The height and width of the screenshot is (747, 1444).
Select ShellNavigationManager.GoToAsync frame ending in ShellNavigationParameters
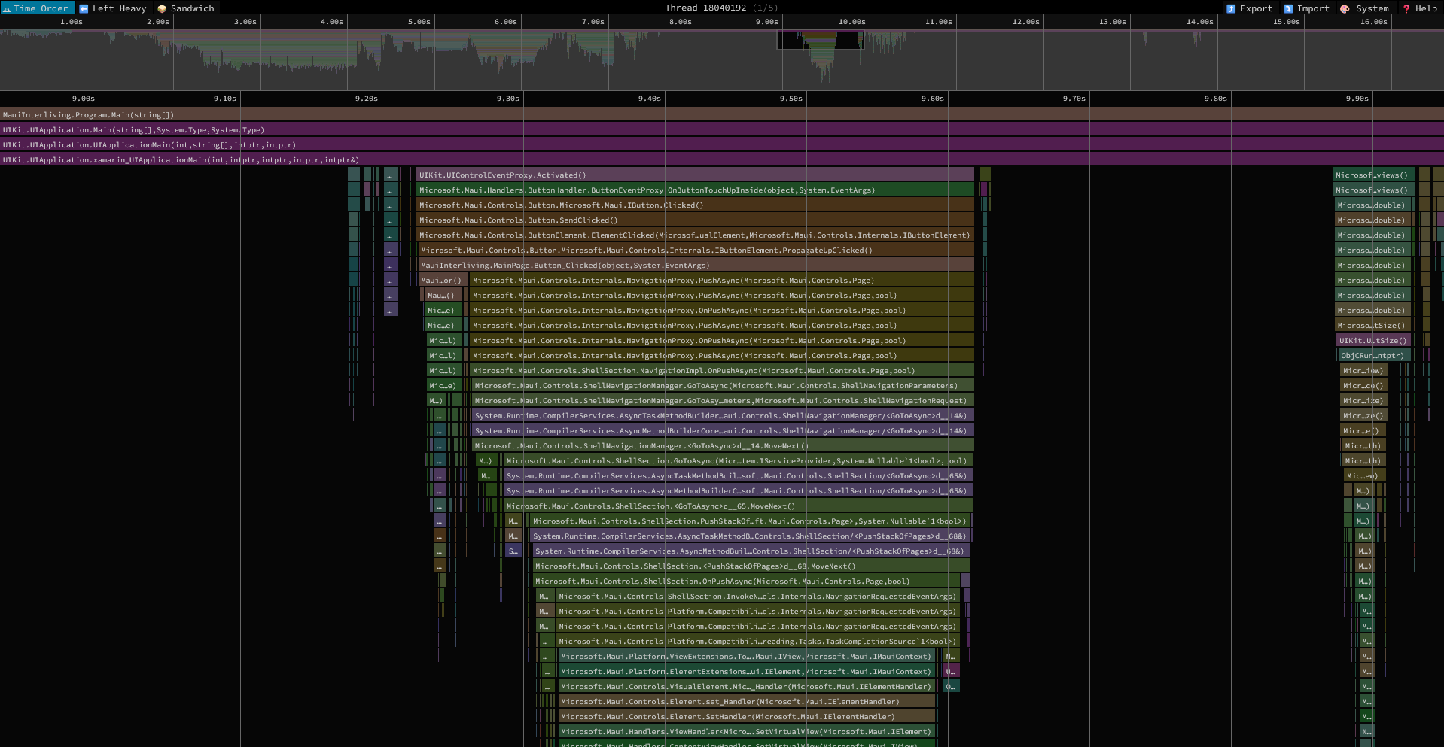click(724, 385)
